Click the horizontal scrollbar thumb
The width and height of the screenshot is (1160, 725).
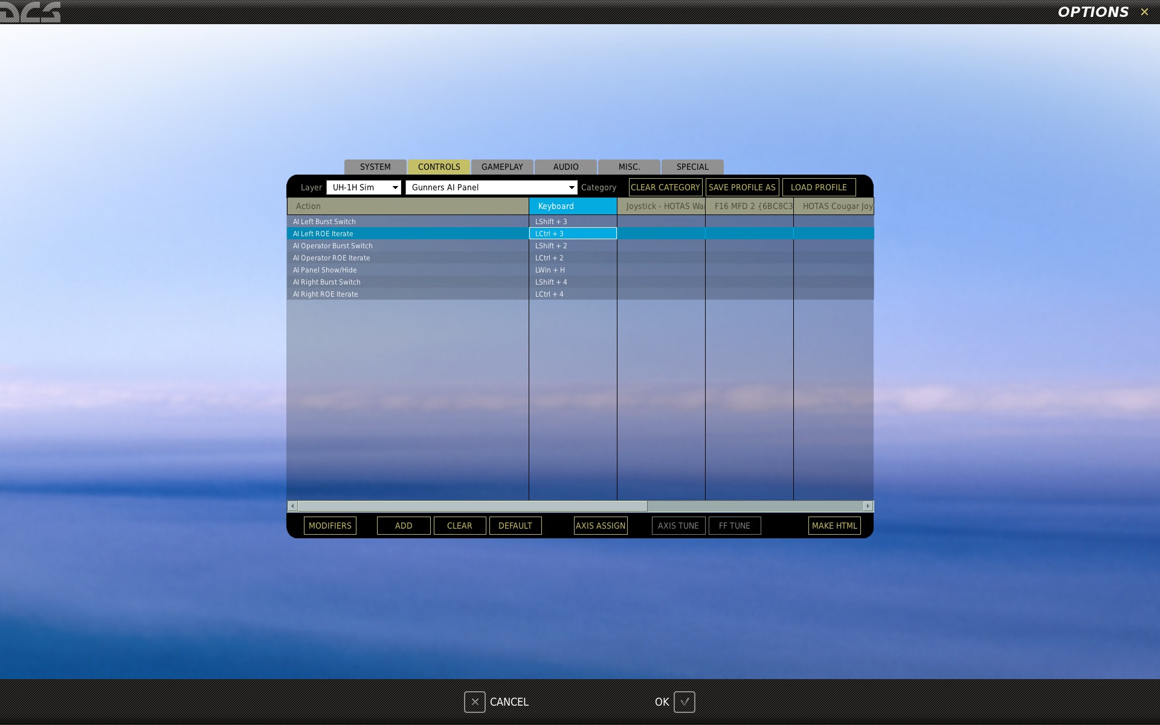point(472,506)
